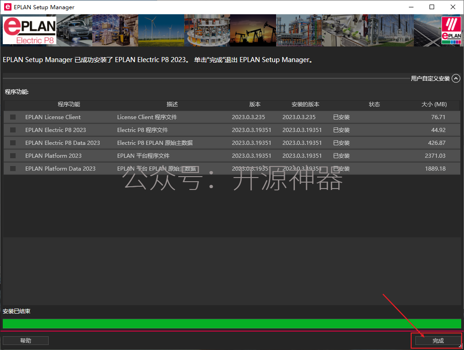464x350 pixels.
Task: Click the 已安装 status for EPLAN Platform 2023
Action: [341, 155]
